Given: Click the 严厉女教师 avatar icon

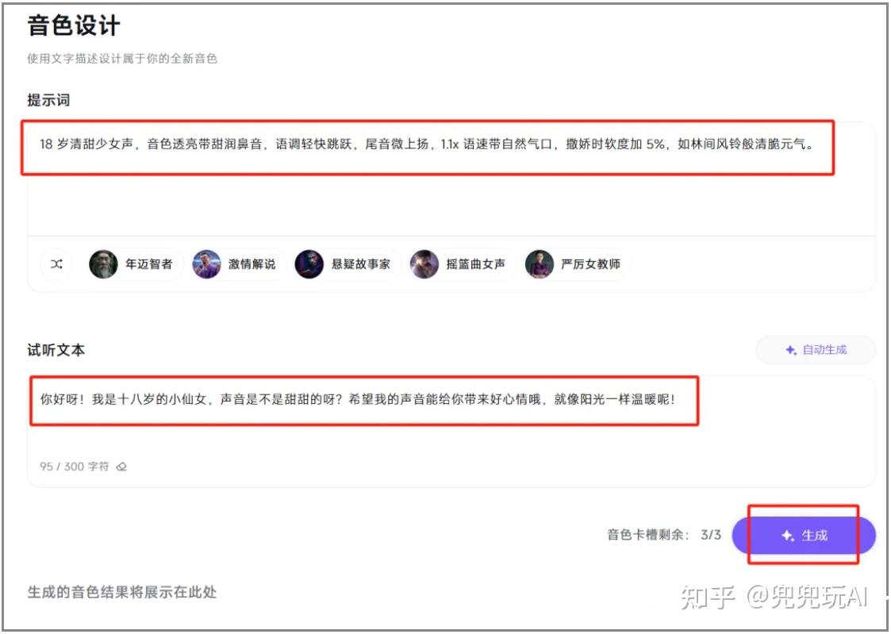Looking at the screenshot, I should click(540, 264).
